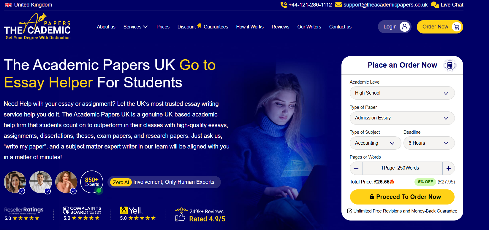Image resolution: width=489 pixels, height=230 pixels.
Task: Open the Academic Level dropdown
Action: point(402,93)
